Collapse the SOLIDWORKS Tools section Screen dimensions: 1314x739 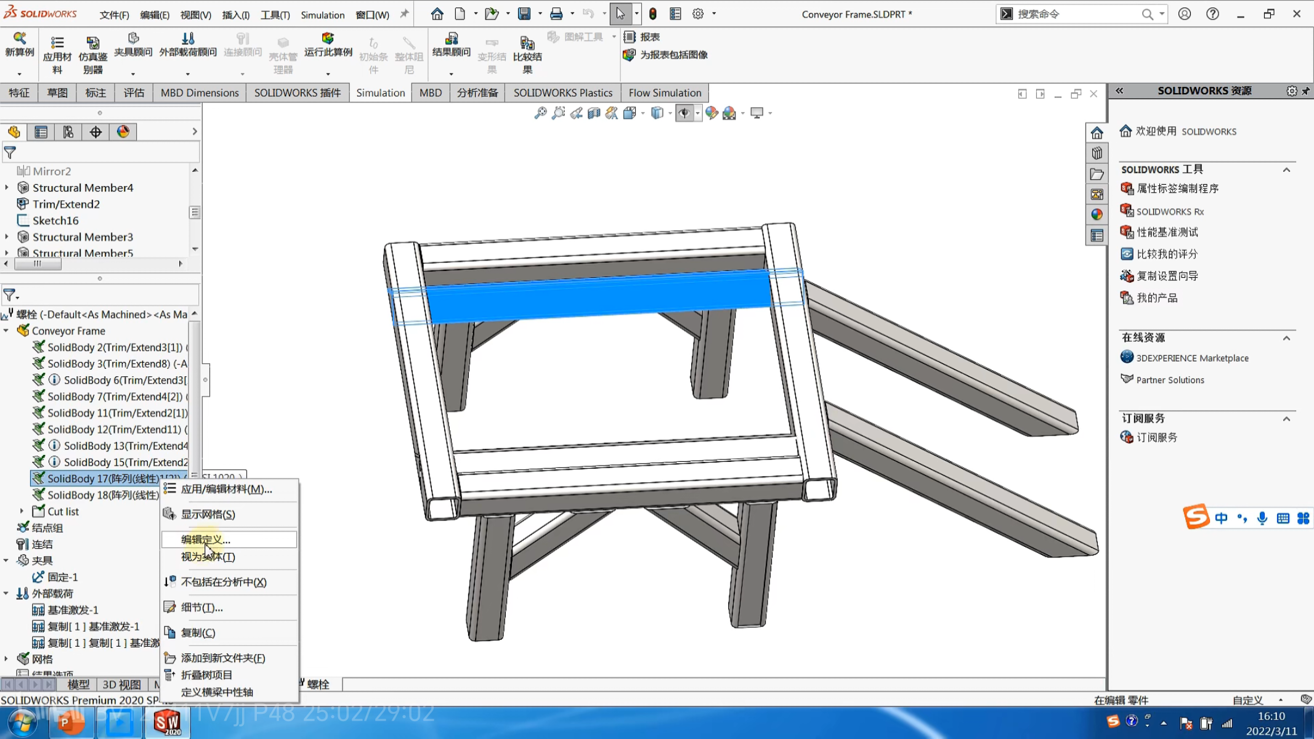(1286, 170)
